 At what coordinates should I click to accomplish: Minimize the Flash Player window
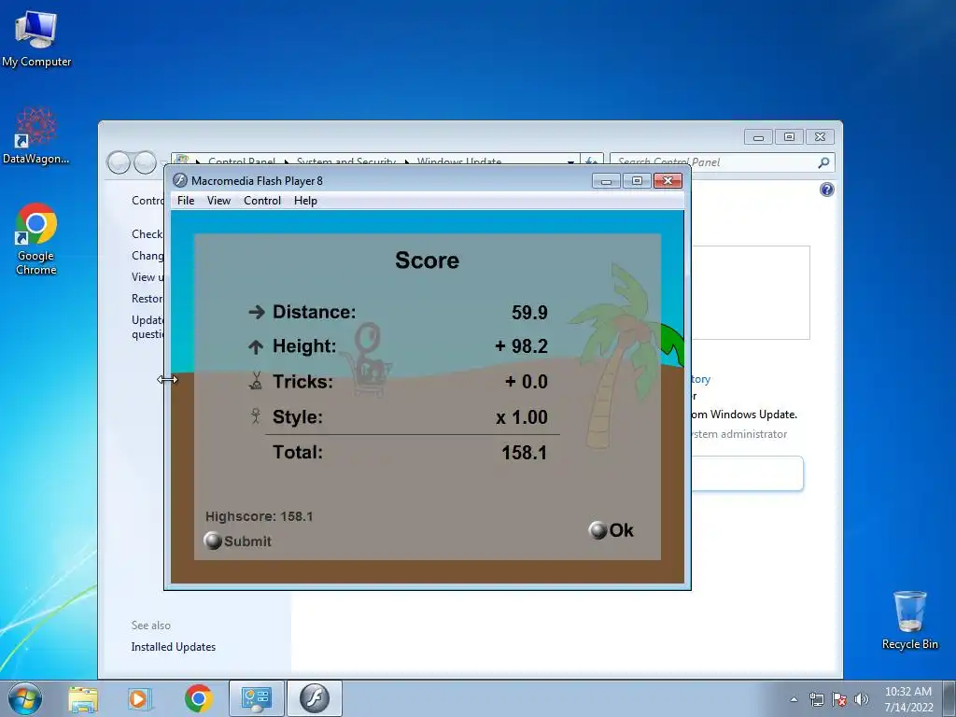pyautogui.click(x=606, y=181)
